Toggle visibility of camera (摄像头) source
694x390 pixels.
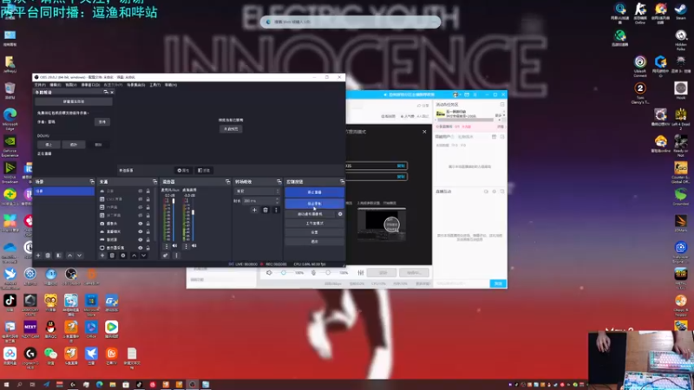(x=141, y=224)
